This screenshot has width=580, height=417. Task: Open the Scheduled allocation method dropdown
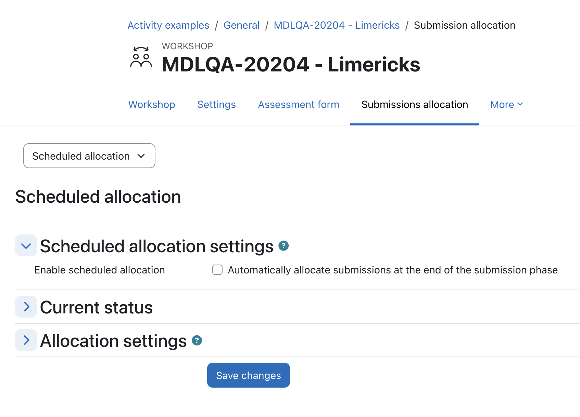click(x=89, y=156)
